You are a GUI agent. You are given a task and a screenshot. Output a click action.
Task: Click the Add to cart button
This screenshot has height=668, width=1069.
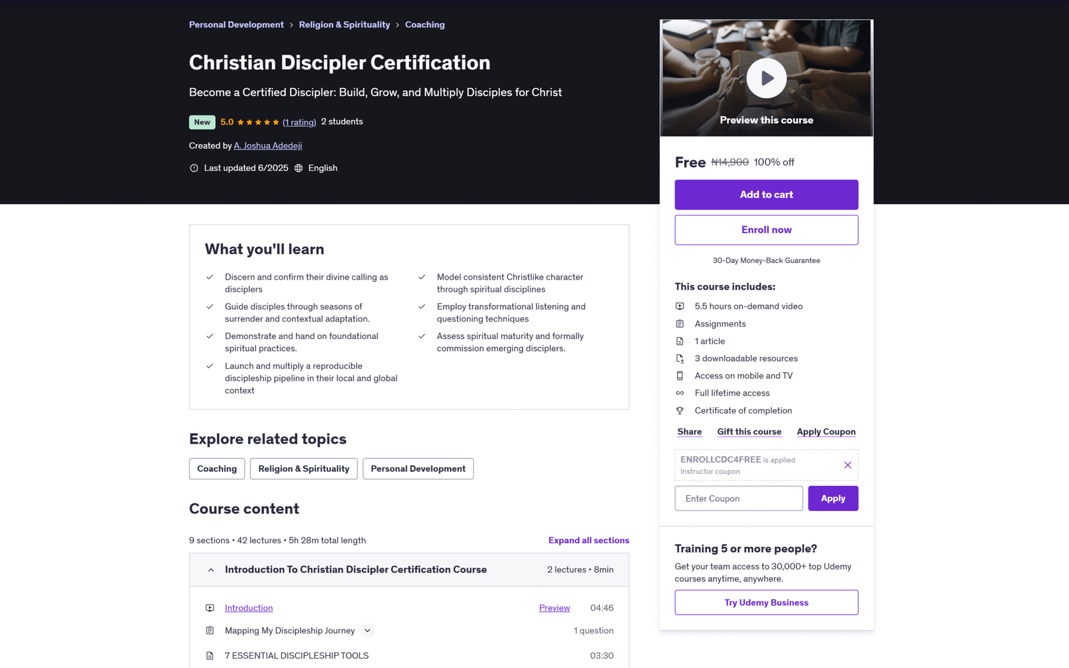point(766,195)
